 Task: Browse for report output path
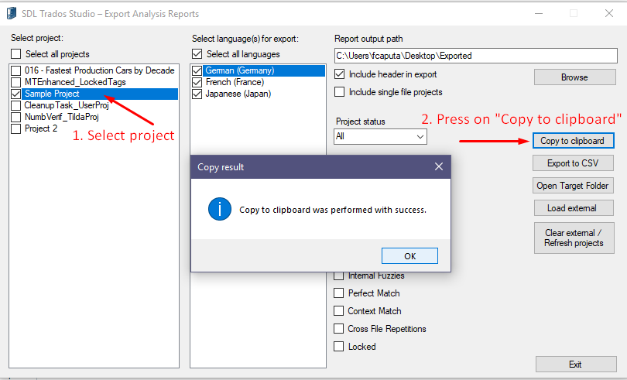[x=574, y=77]
